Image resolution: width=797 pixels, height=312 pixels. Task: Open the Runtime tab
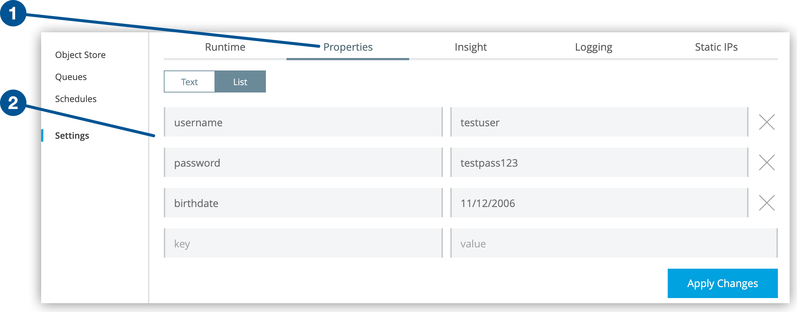[225, 47]
